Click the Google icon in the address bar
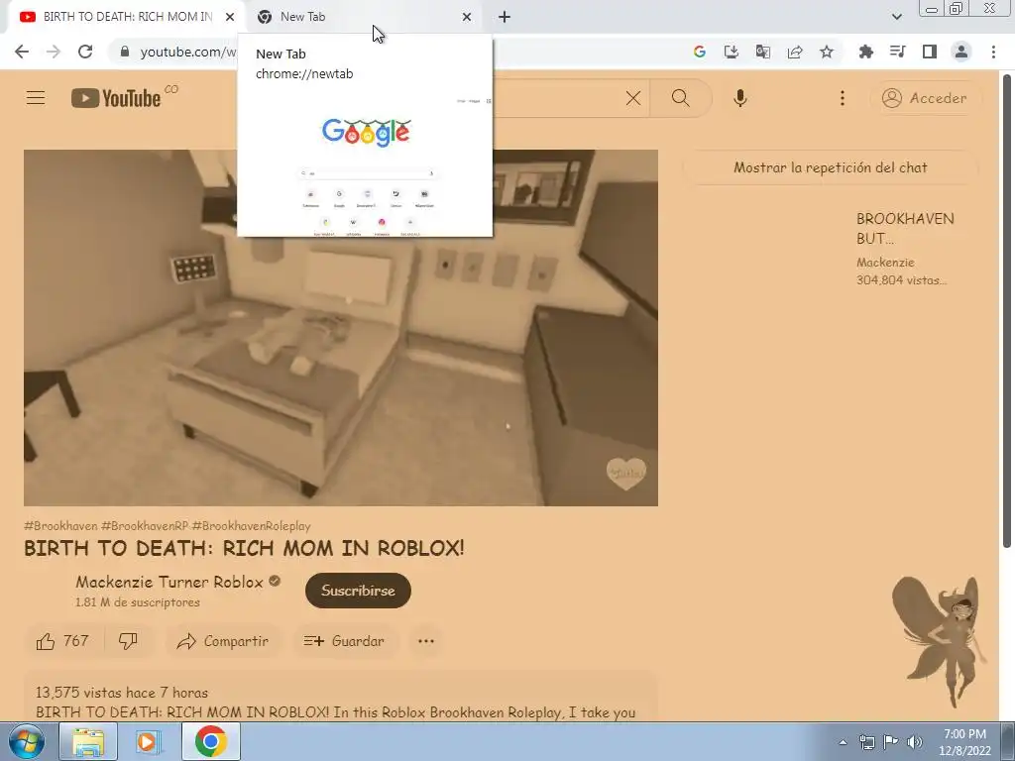The image size is (1015, 761). (x=699, y=52)
